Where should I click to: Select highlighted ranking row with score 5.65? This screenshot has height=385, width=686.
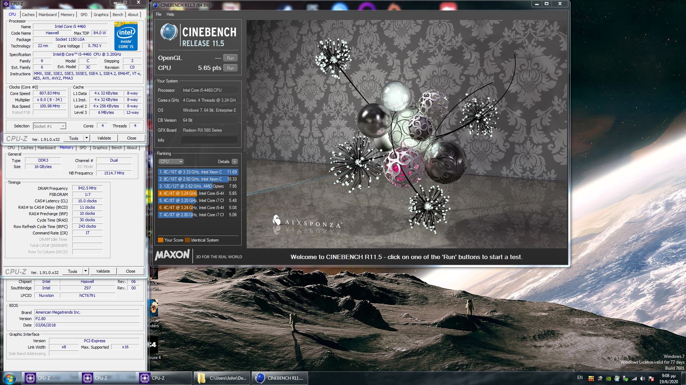tap(198, 193)
